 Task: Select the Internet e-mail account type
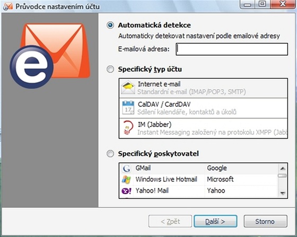(203, 88)
